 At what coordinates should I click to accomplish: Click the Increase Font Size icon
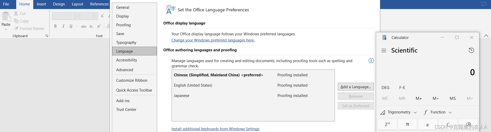pos(102,16)
